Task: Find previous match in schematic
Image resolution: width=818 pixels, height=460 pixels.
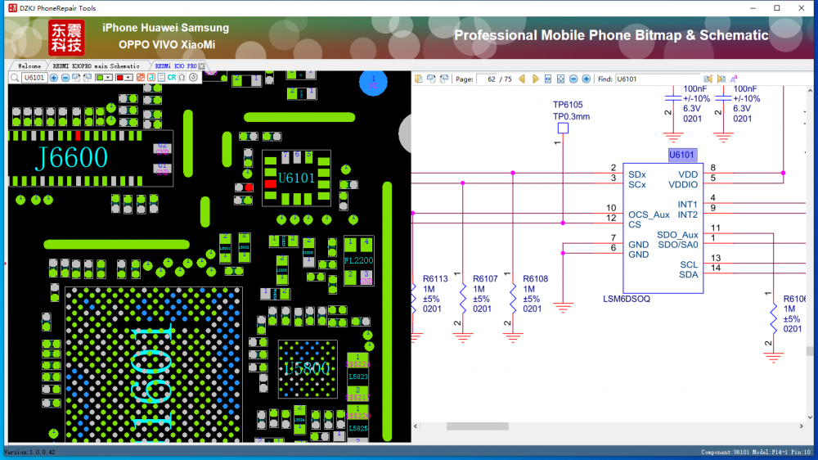Action: pos(708,79)
